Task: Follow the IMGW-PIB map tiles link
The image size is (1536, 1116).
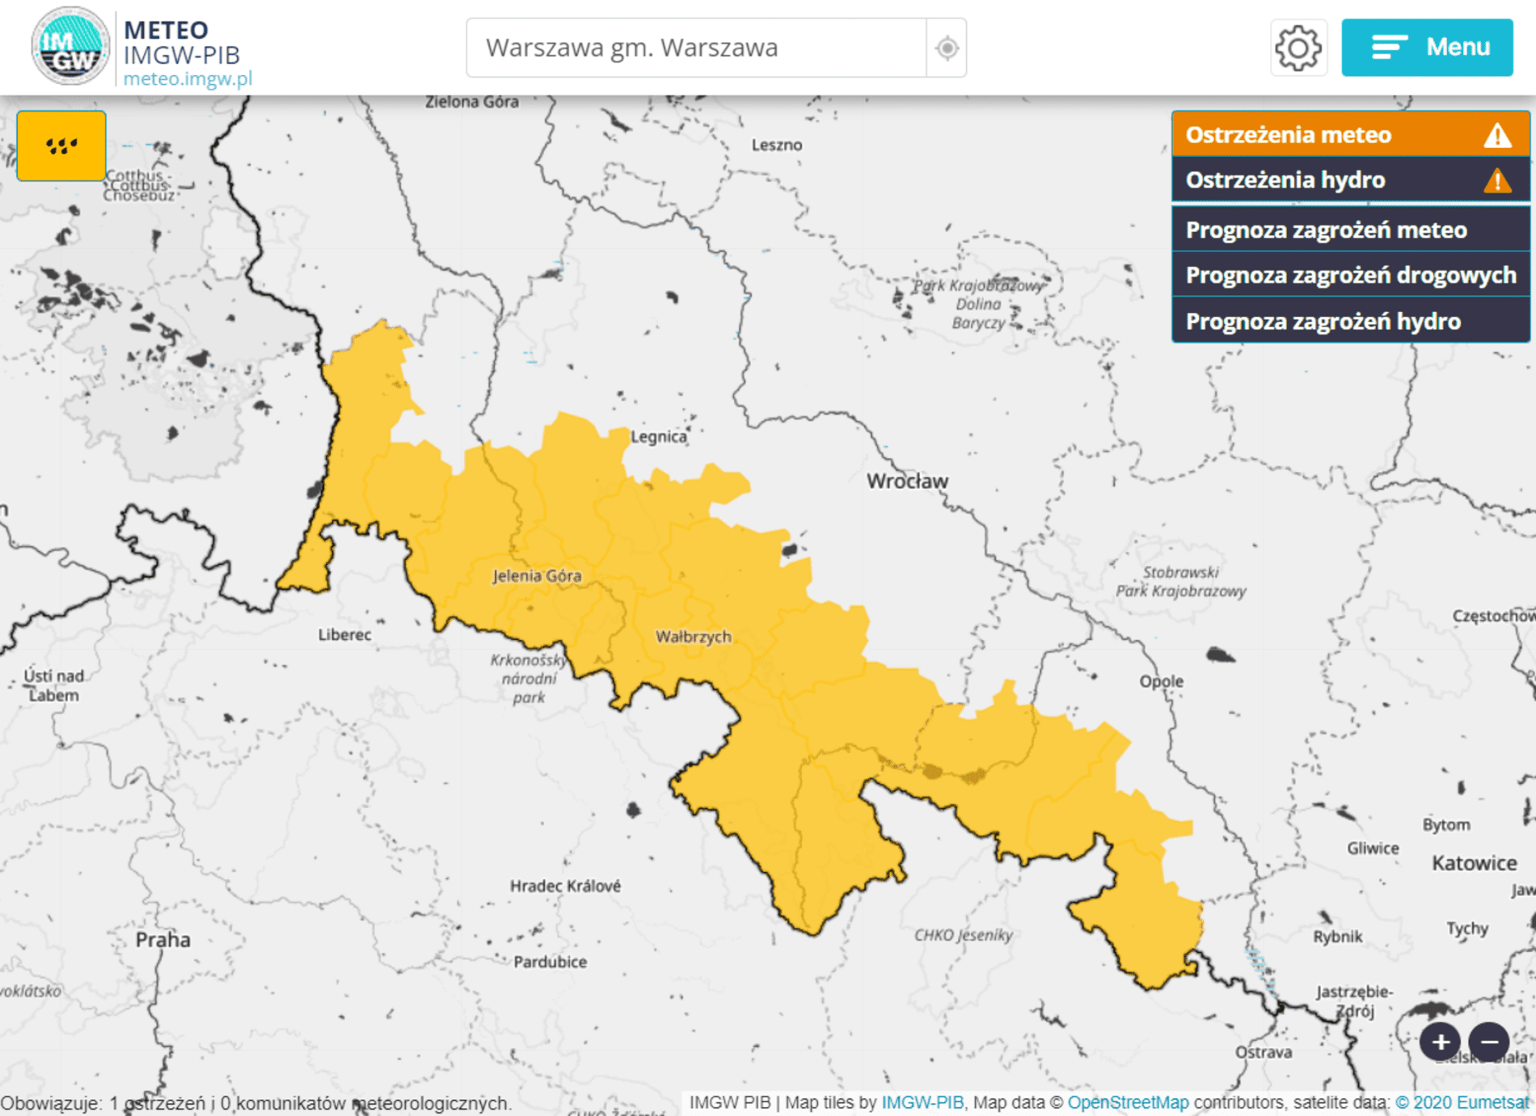Action: coord(922,1102)
